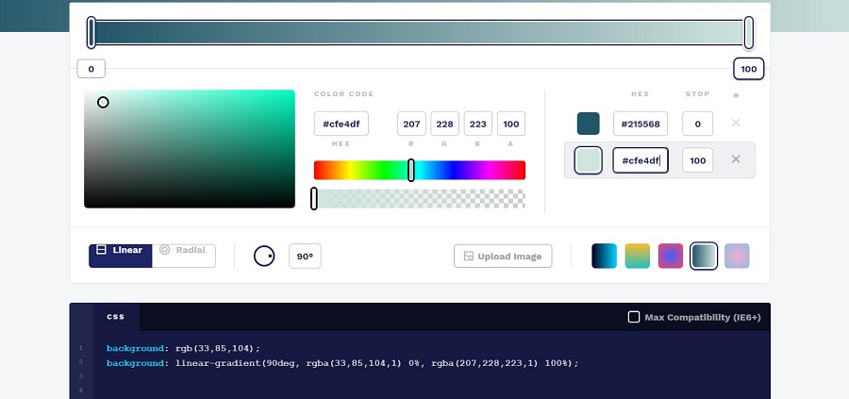Click the dark teal #215568 color swatch
Viewport: 849px width, 399px height.
(589, 124)
